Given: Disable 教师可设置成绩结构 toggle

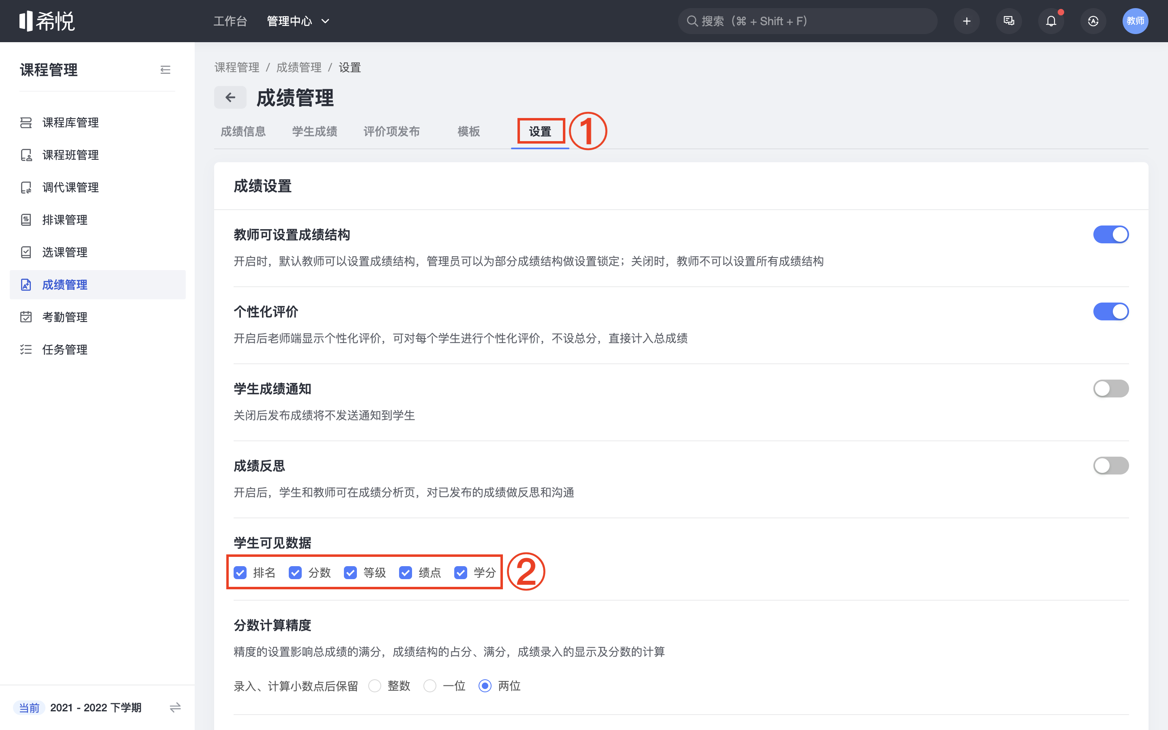Looking at the screenshot, I should click(x=1110, y=235).
